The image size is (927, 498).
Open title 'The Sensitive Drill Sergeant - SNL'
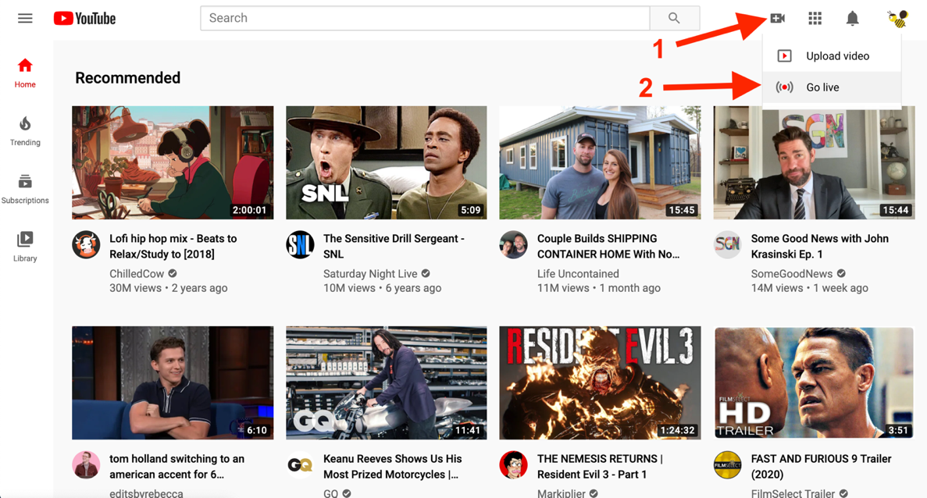(394, 247)
